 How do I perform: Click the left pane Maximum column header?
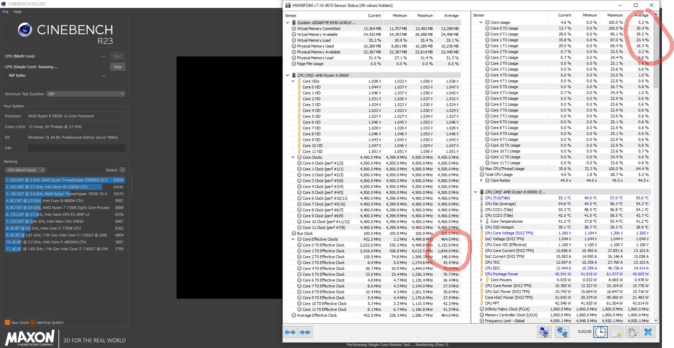click(422, 15)
